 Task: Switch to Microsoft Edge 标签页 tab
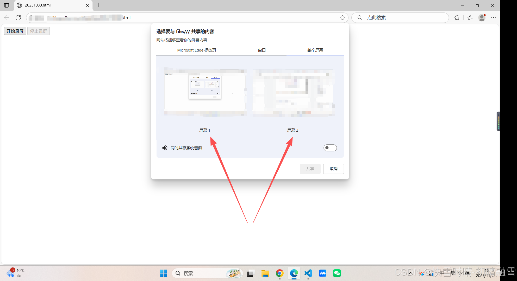(197, 50)
